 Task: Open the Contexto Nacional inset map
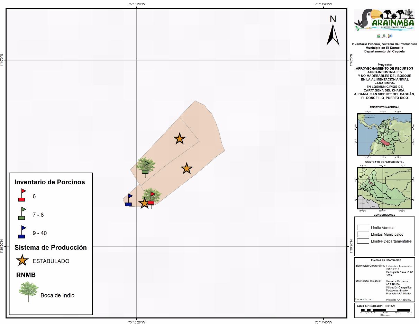point(384,134)
